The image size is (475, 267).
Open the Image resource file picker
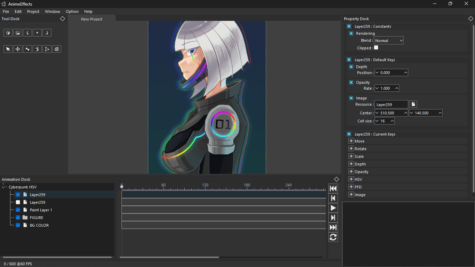click(413, 104)
